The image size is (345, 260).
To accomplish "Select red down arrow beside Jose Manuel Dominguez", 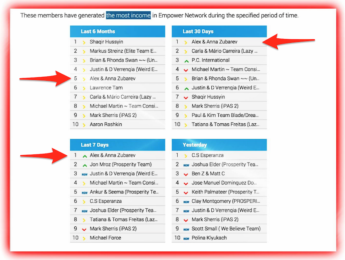I will [186, 184].
